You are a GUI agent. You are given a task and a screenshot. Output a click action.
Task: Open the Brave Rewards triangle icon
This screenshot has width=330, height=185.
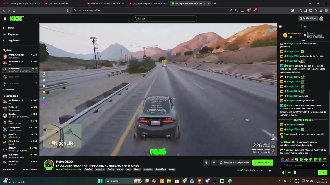tap(254, 10)
